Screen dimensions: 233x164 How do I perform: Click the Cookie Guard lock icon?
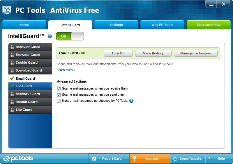[12, 63]
